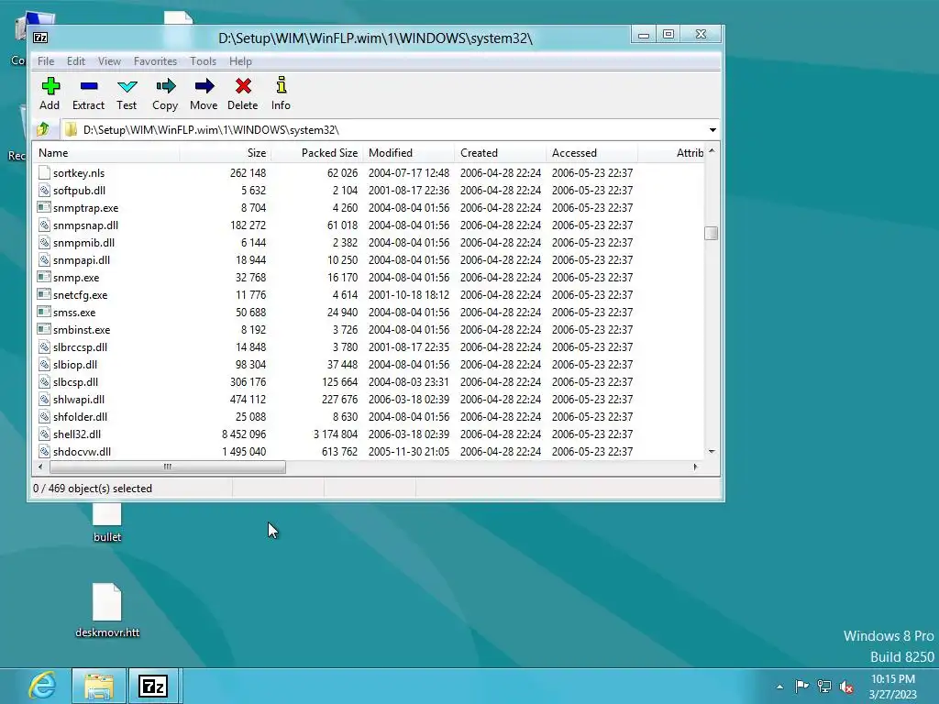Click the vertical scroll up arrow
Screen dimensions: 939x704
tap(712, 151)
